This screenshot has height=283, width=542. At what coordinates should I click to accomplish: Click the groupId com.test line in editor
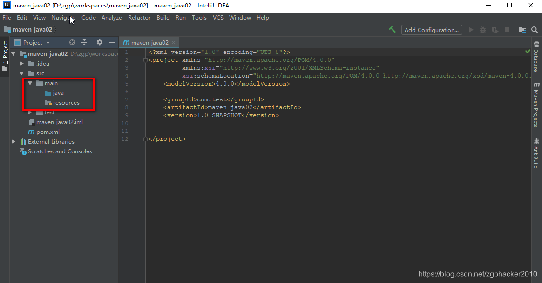[213, 99]
